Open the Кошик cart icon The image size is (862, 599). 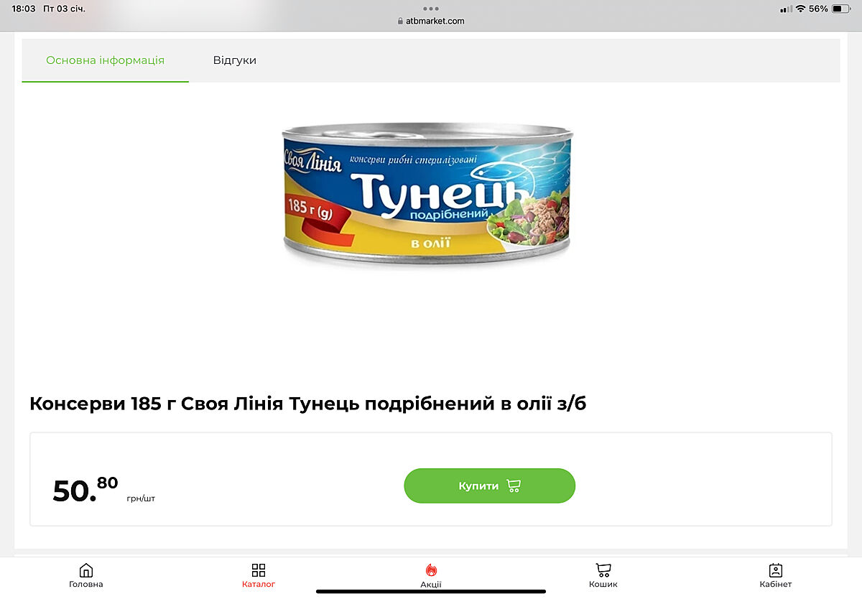pos(603,570)
